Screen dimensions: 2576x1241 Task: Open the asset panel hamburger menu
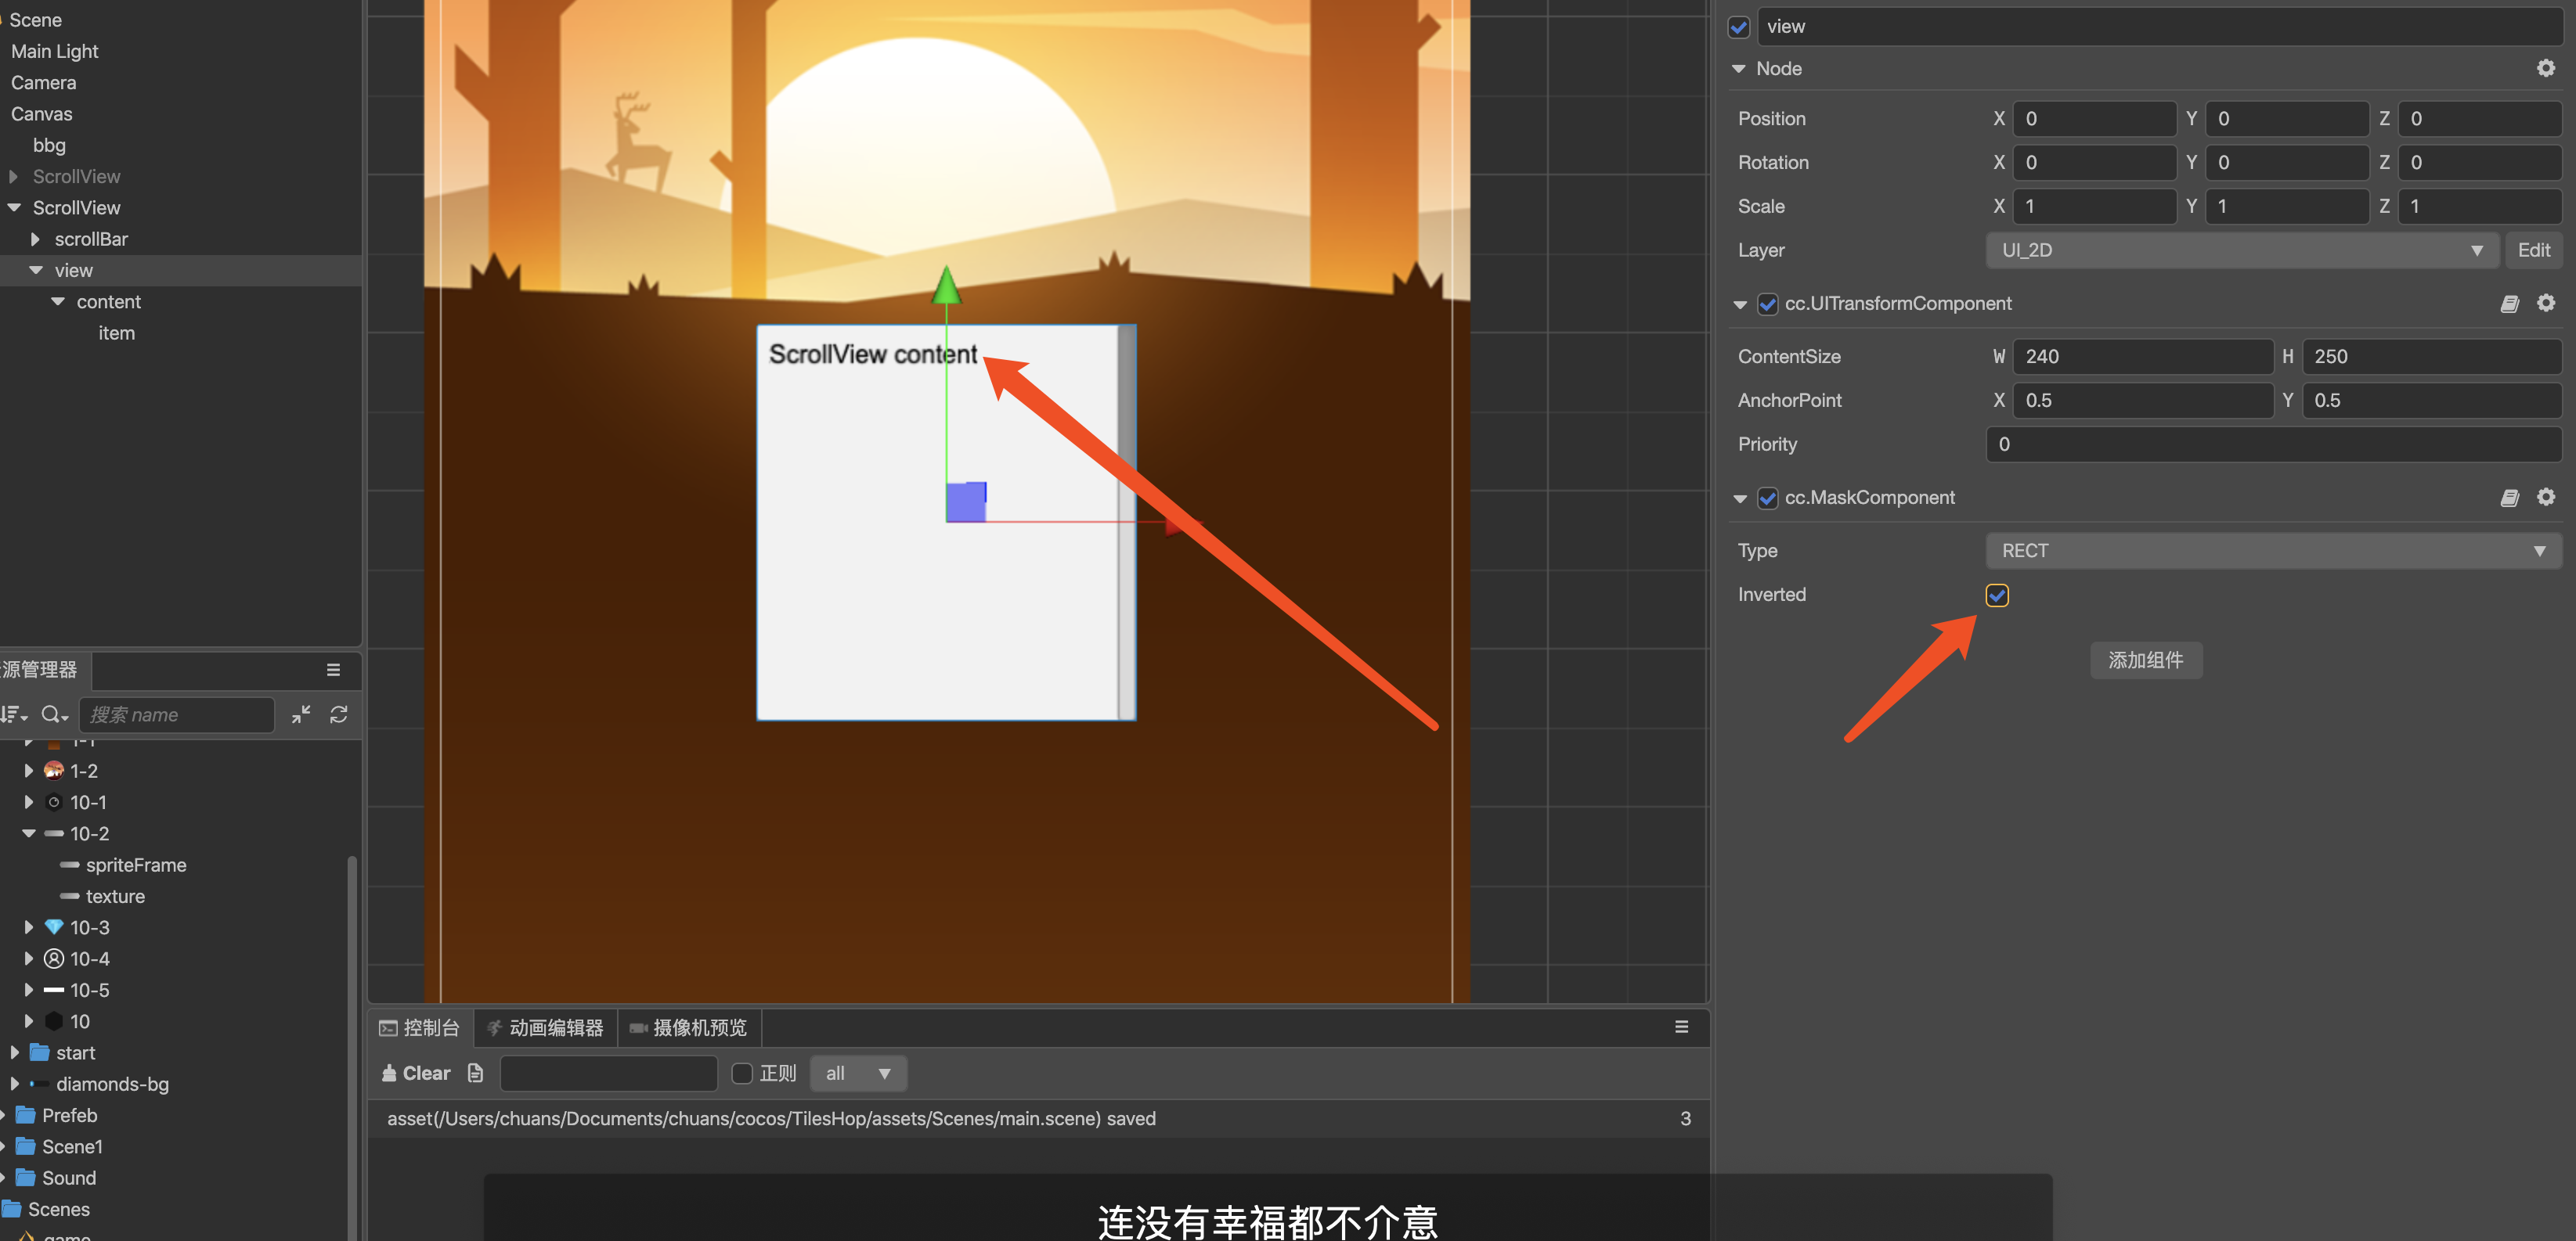pos(333,670)
